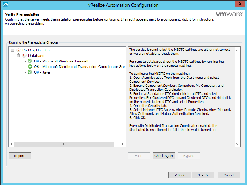Click the vRealize app icon in title bar

6,5
